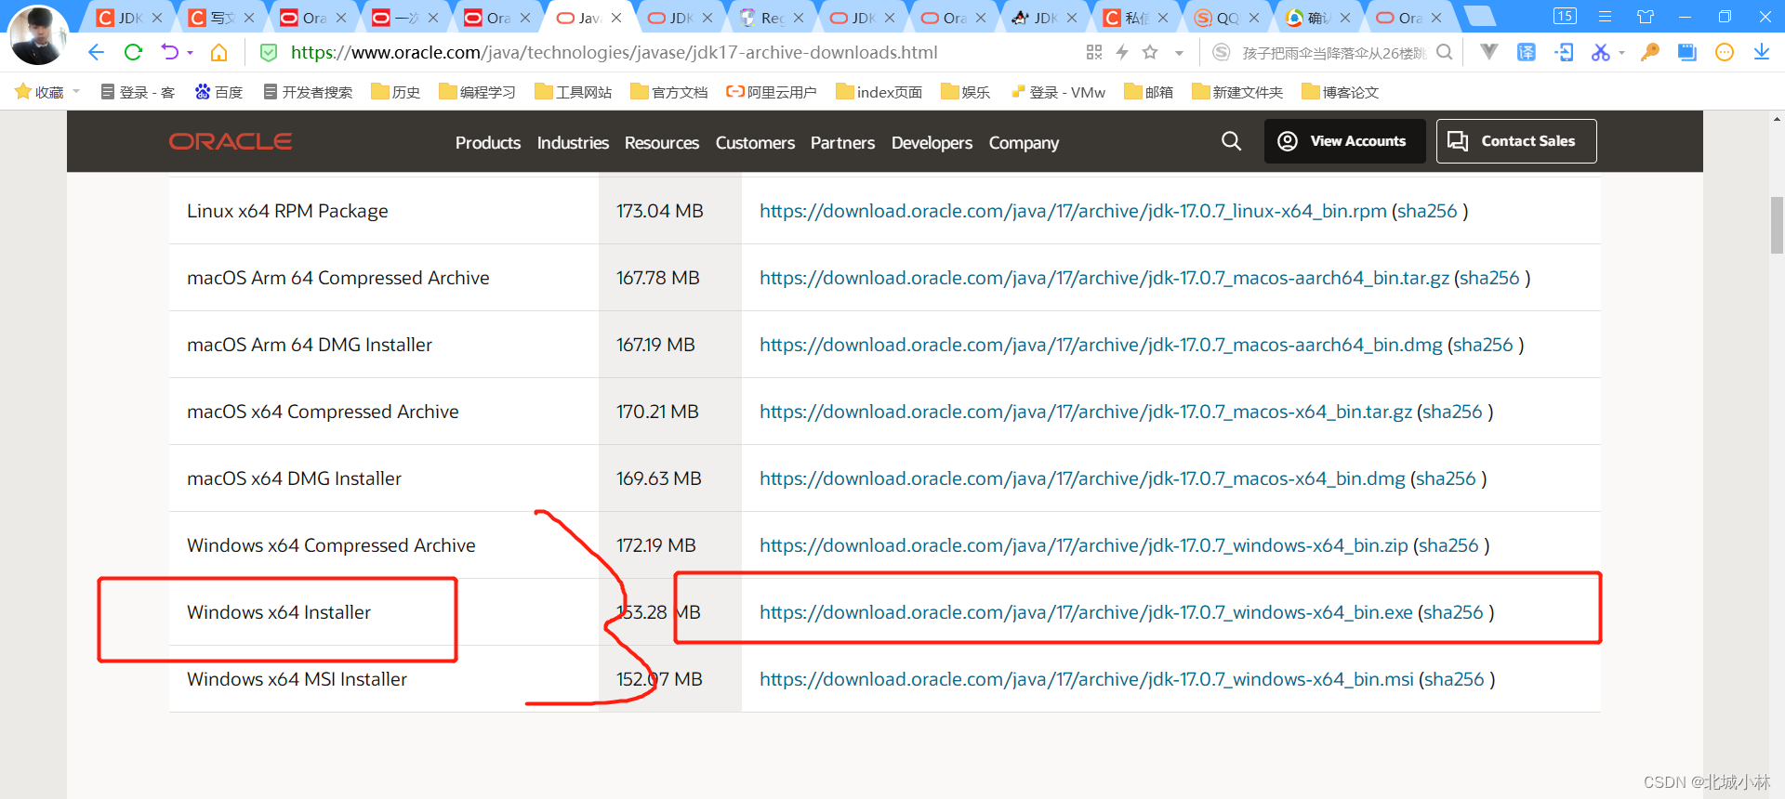The height and width of the screenshot is (799, 1785).
Task: Expand the undo closed-tabs dropdown arrow
Action: (190, 53)
